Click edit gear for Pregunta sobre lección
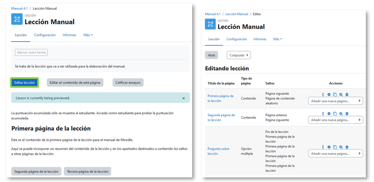Viewport: 374px width, 182px height. pyautogui.click(x=329, y=147)
